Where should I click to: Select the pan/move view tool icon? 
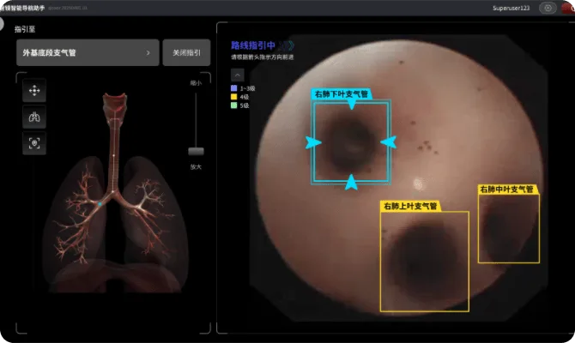point(34,91)
